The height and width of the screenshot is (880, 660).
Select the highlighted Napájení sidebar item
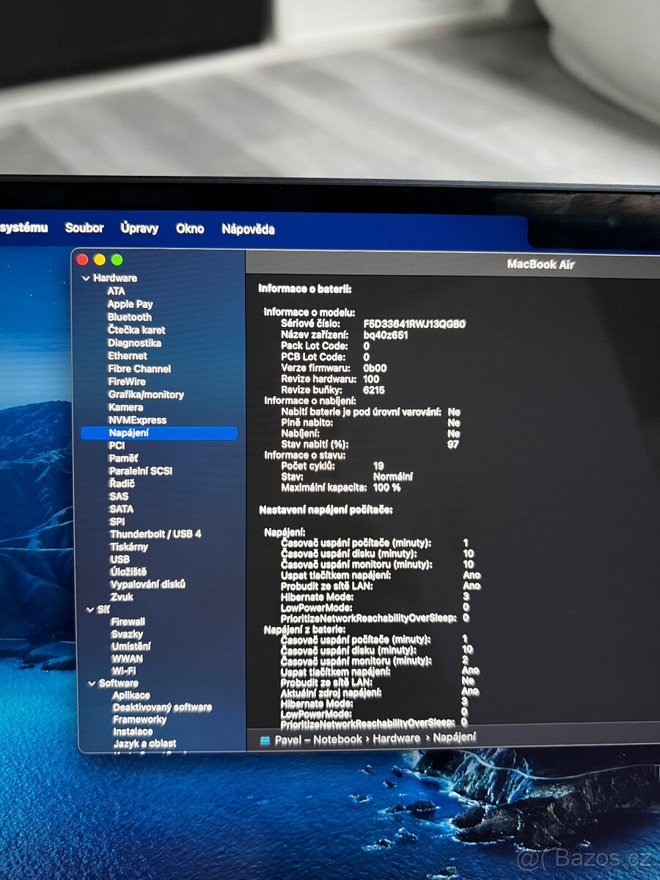pyautogui.click(x=159, y=433)
